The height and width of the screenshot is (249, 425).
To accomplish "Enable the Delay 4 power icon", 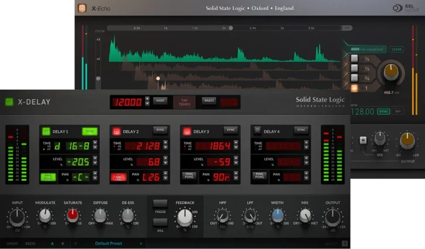I will (257, 131).
